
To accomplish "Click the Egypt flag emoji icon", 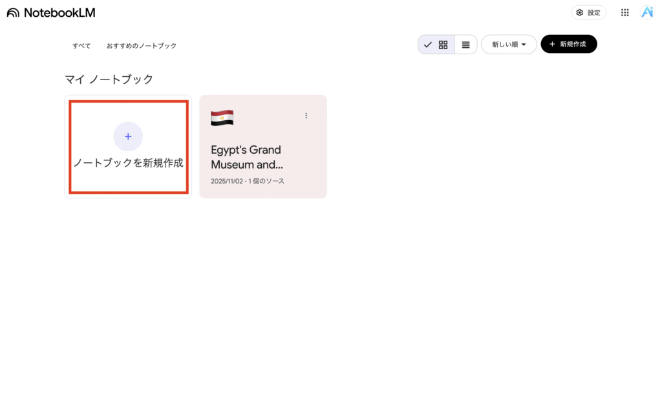I will click(222, 118).
